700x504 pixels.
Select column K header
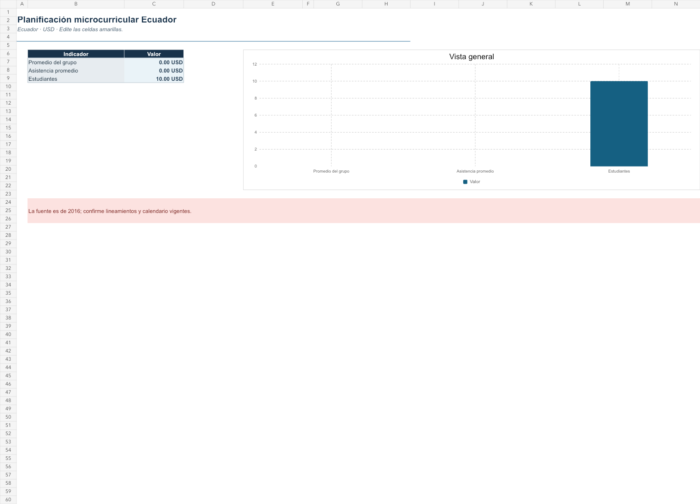531,4
